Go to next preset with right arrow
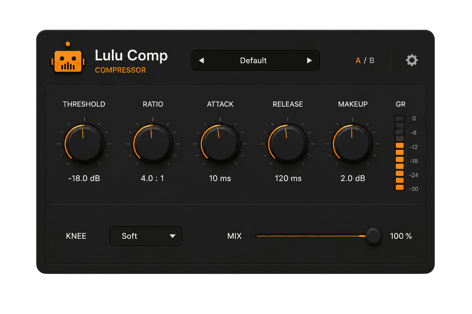472x314 pixels. tap(309, 60)
